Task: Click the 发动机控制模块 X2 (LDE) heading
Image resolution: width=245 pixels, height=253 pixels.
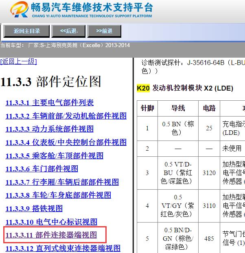Action: 192,88
